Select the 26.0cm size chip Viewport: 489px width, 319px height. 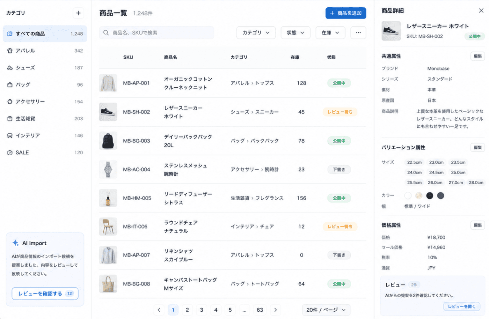click(435, 182)
